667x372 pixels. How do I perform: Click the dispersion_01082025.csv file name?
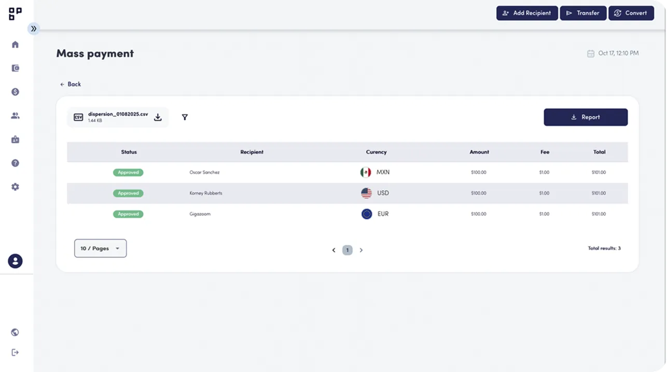pyautogui.click(x=118, y=114)
